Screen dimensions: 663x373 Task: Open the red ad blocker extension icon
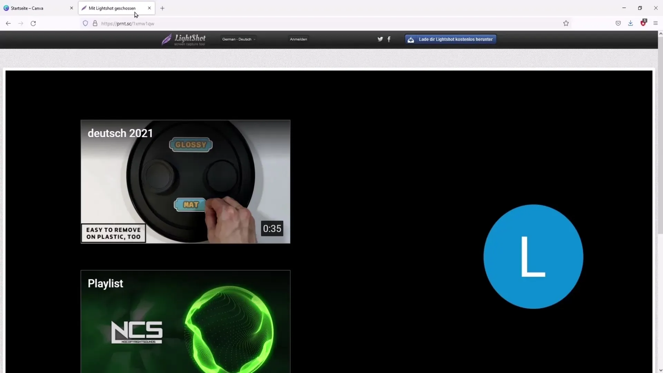643,23
